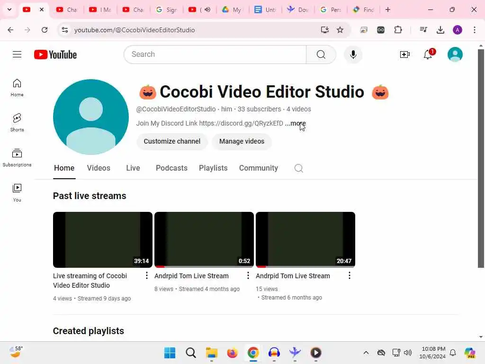This screenshot has height=364, width=485.
Task: Open the account avatar menu in YouTube header
Action: [455, 55]
